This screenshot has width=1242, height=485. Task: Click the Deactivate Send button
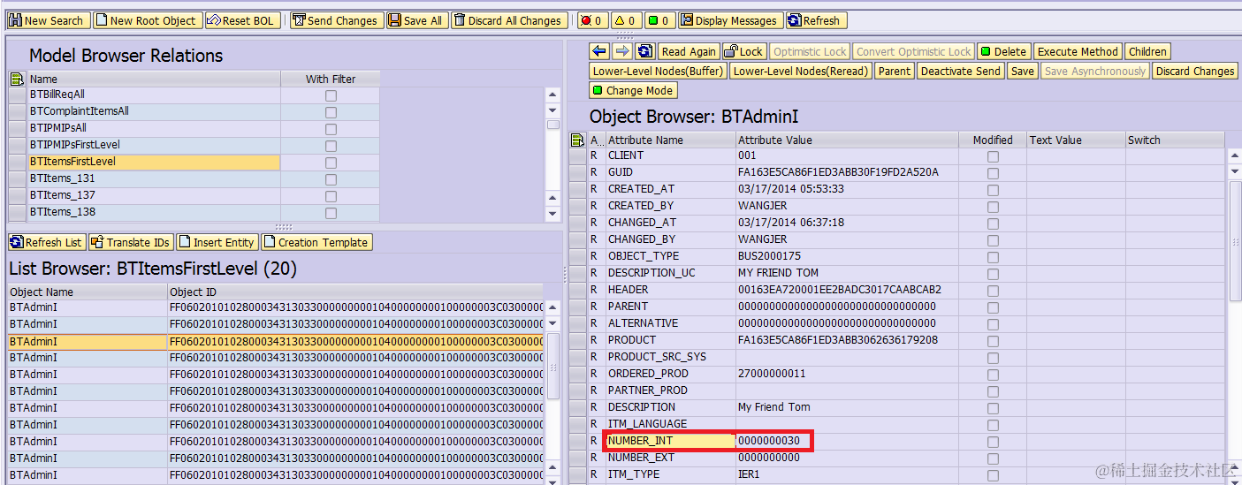coord(960,71)
